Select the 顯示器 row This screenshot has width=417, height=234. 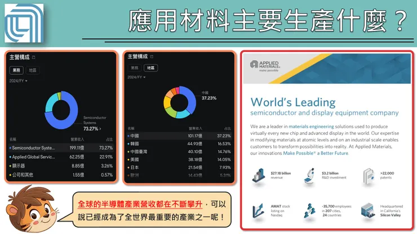pos(61,166)
